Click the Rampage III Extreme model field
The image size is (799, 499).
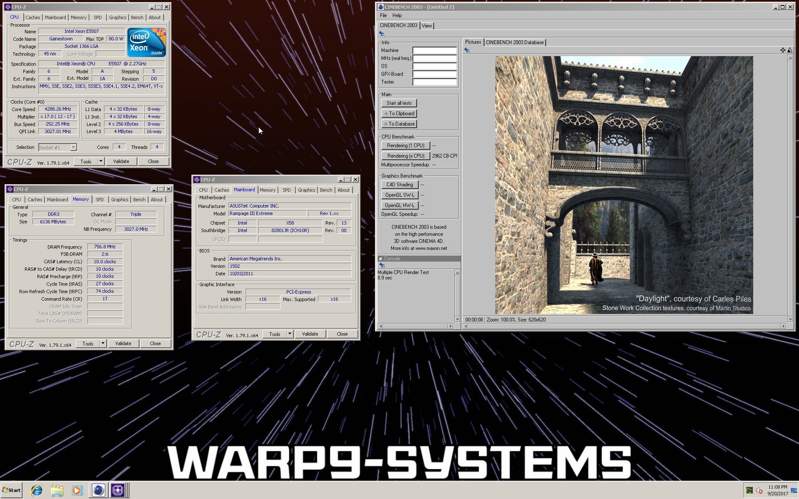268,213
